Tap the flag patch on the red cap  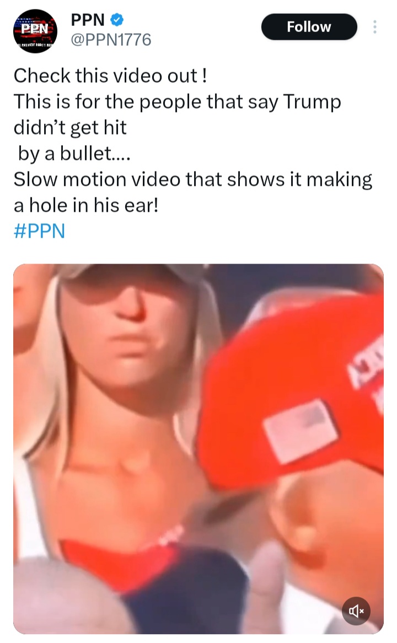[x=301, y=431]
